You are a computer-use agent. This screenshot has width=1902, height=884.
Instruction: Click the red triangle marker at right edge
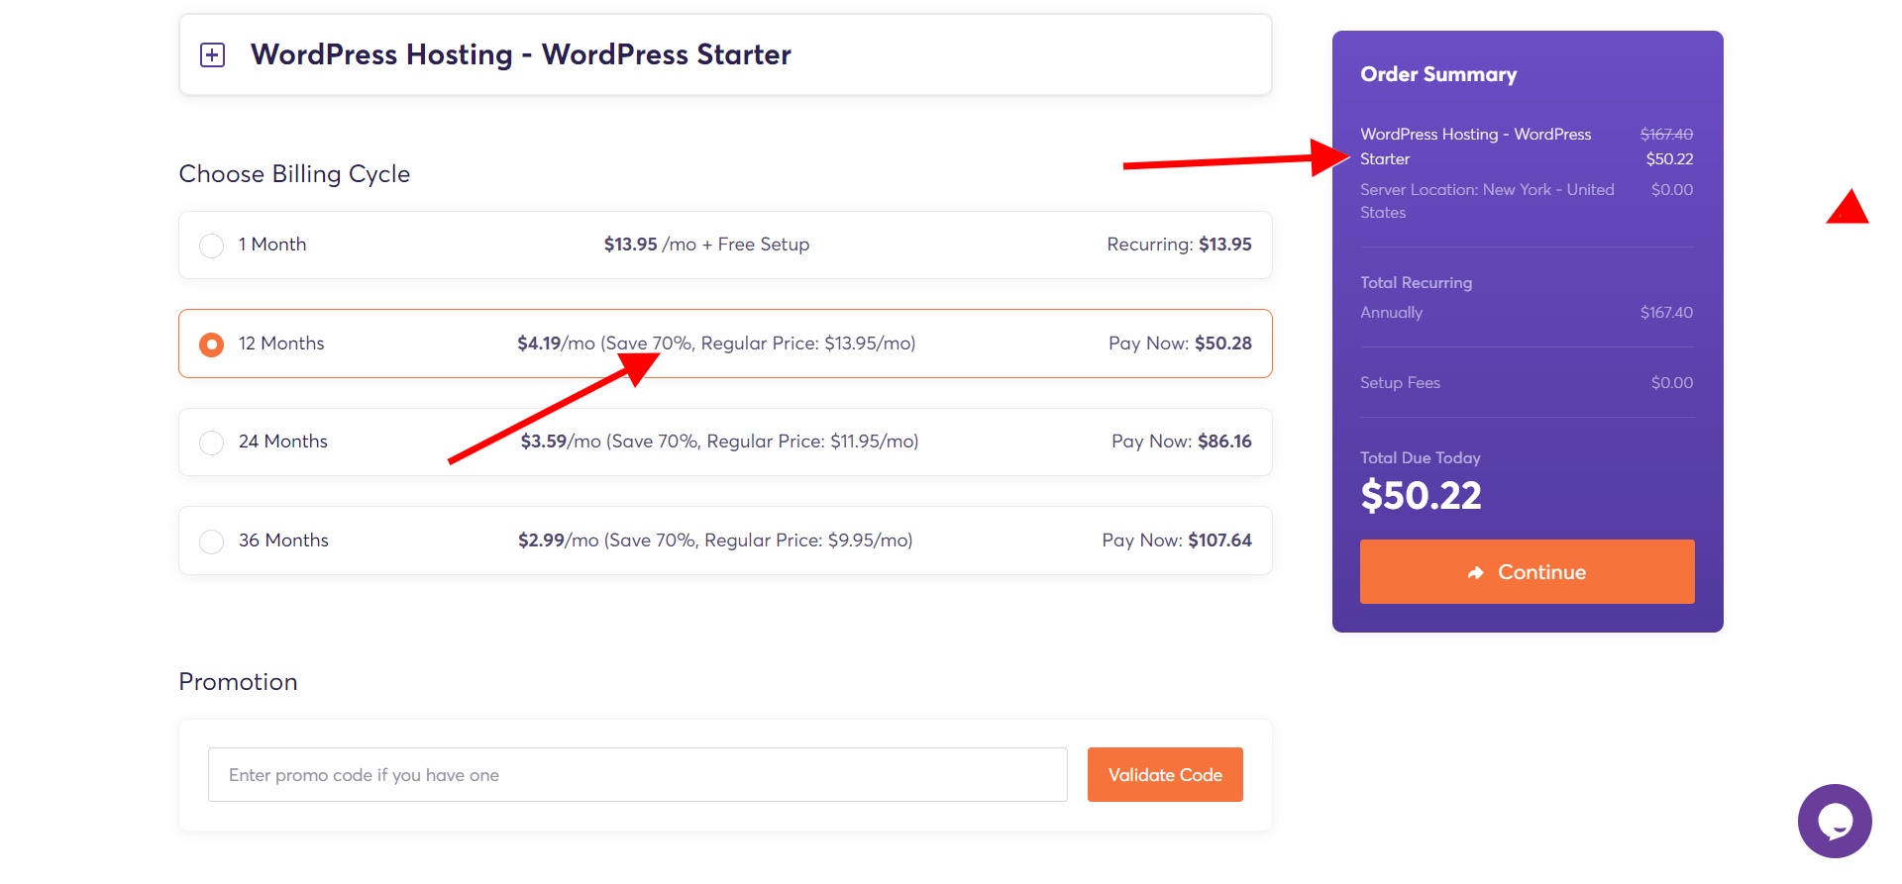pos(1848,208)
